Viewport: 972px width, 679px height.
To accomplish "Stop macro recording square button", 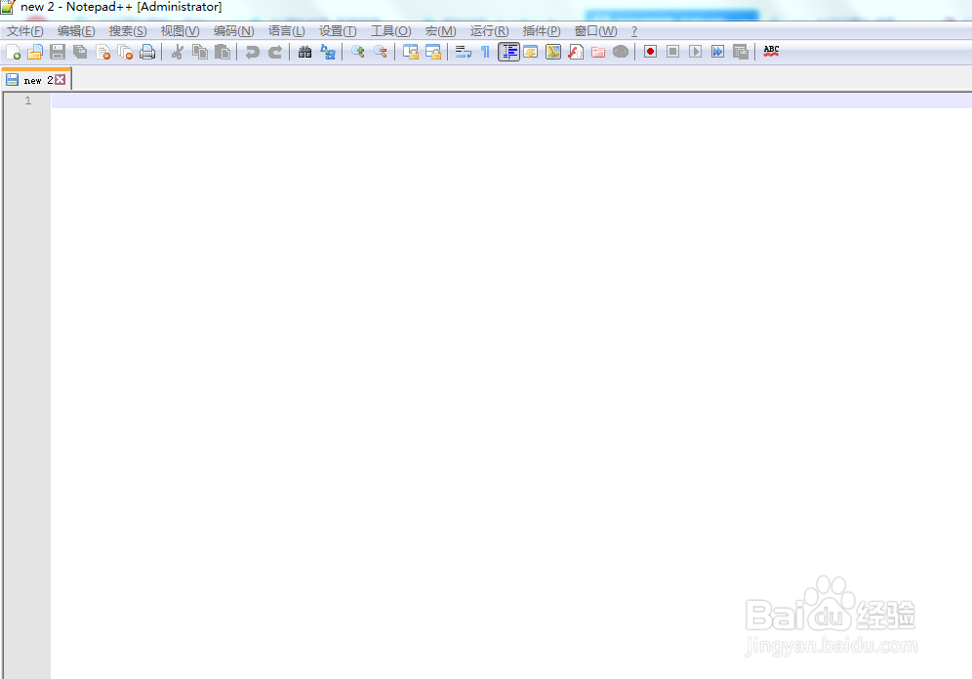I will click(672, 52).
